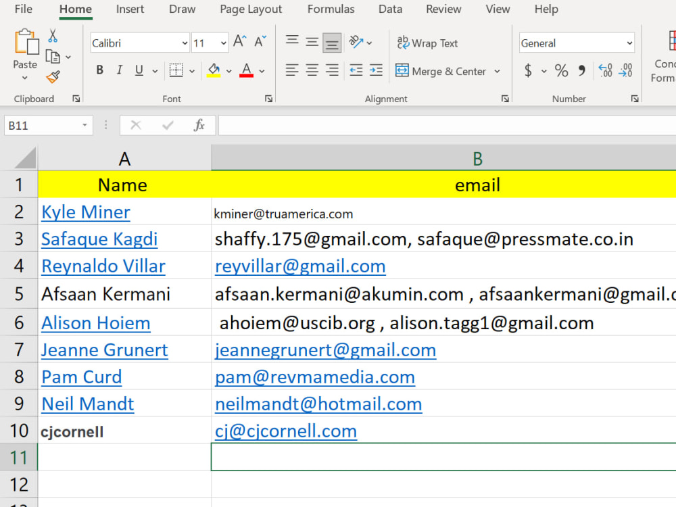Click the Comma Style icon

pos(582,70)
